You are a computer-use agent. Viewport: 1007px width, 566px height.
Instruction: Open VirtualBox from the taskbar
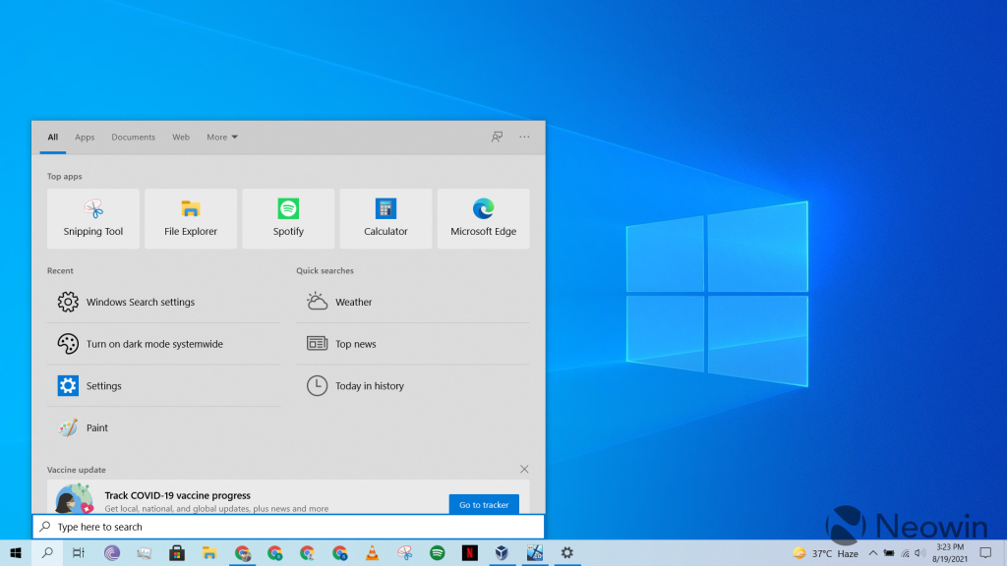[x=502, y=553]
